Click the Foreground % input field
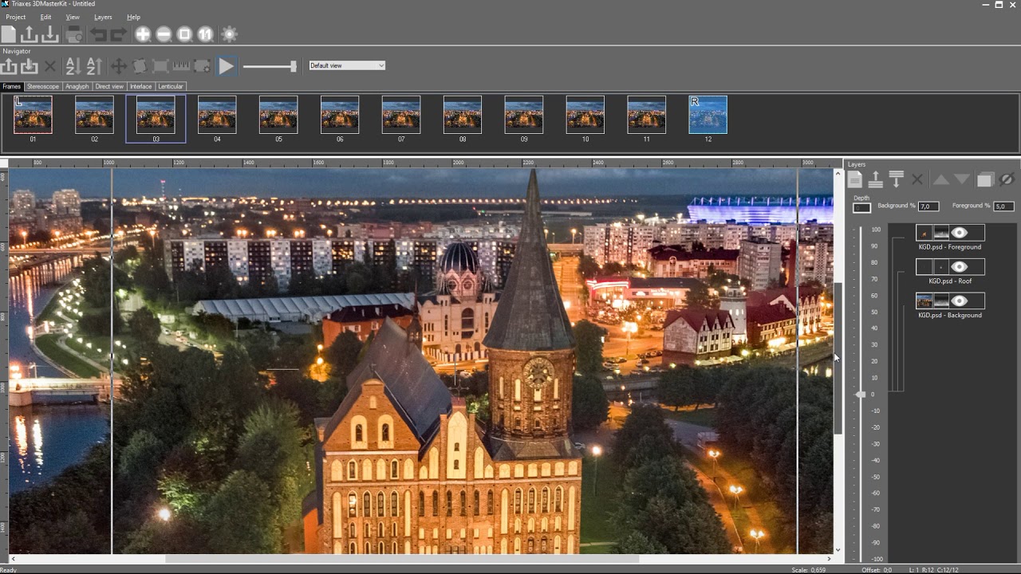The image size is (1021, 574). click(1003, 206)
